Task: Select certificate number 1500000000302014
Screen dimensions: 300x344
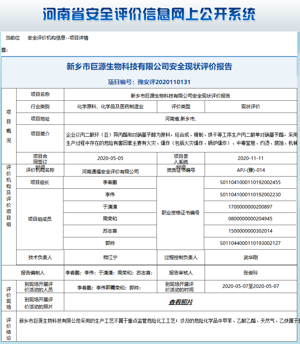Action: click(x=250, y=231)
